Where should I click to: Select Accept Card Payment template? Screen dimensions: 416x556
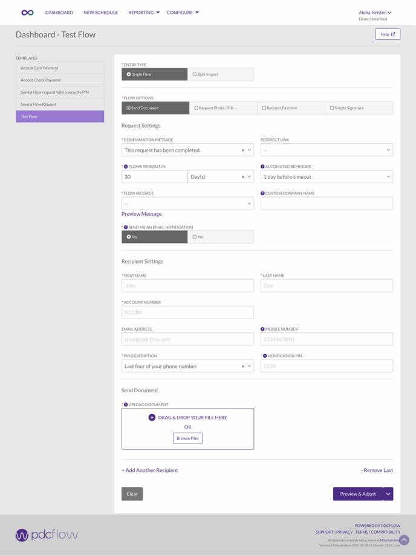click(x=60, y=68)
